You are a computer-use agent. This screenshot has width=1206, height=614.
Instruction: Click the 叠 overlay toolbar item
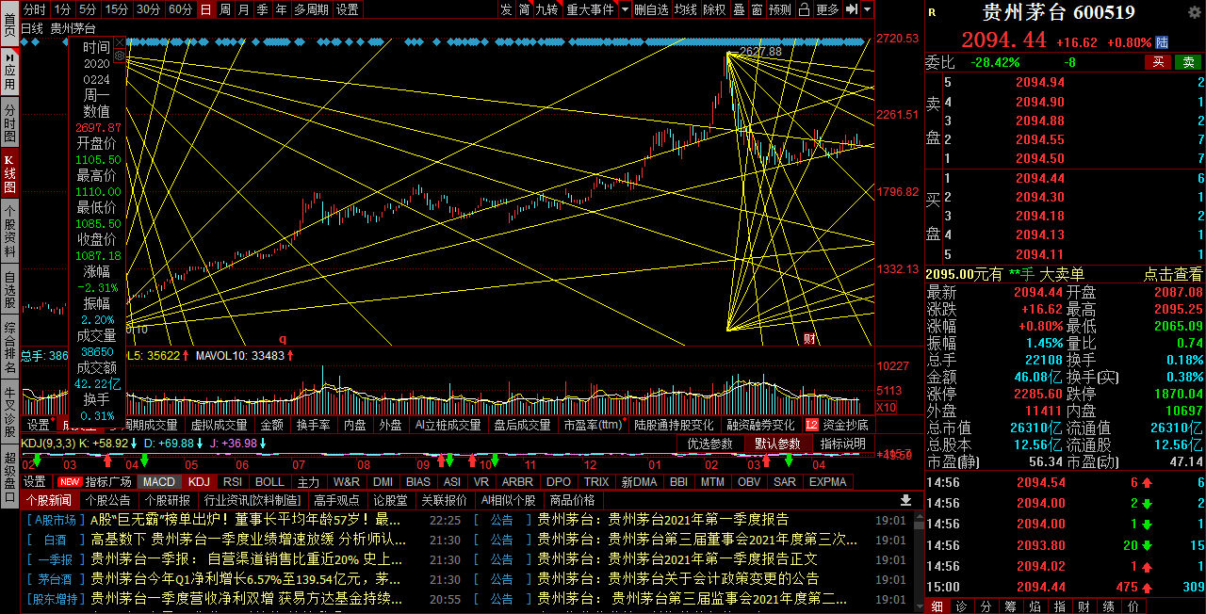[739, 9]
